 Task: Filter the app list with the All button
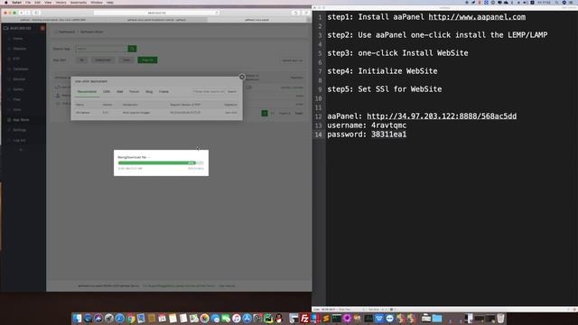click(x=82, y=60)
